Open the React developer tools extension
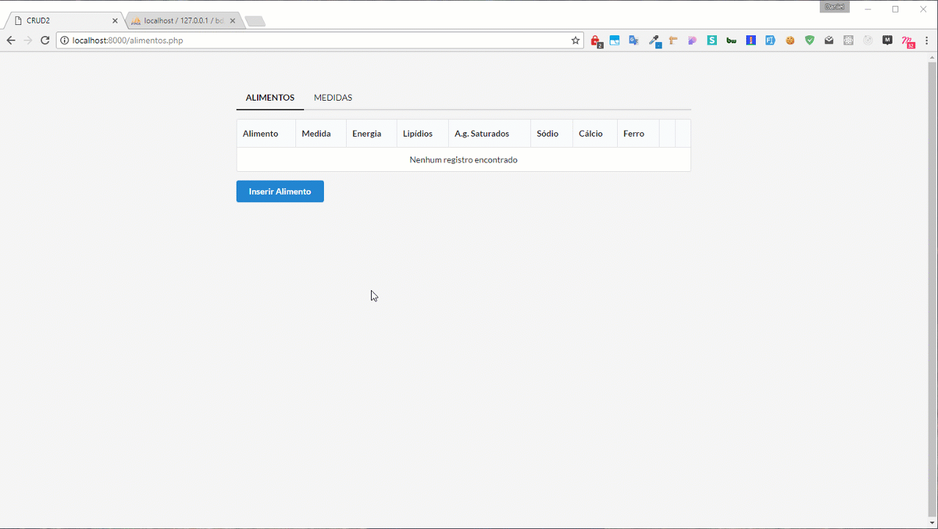The height and width of the screenshot is (529, 938). coord(848,40)
